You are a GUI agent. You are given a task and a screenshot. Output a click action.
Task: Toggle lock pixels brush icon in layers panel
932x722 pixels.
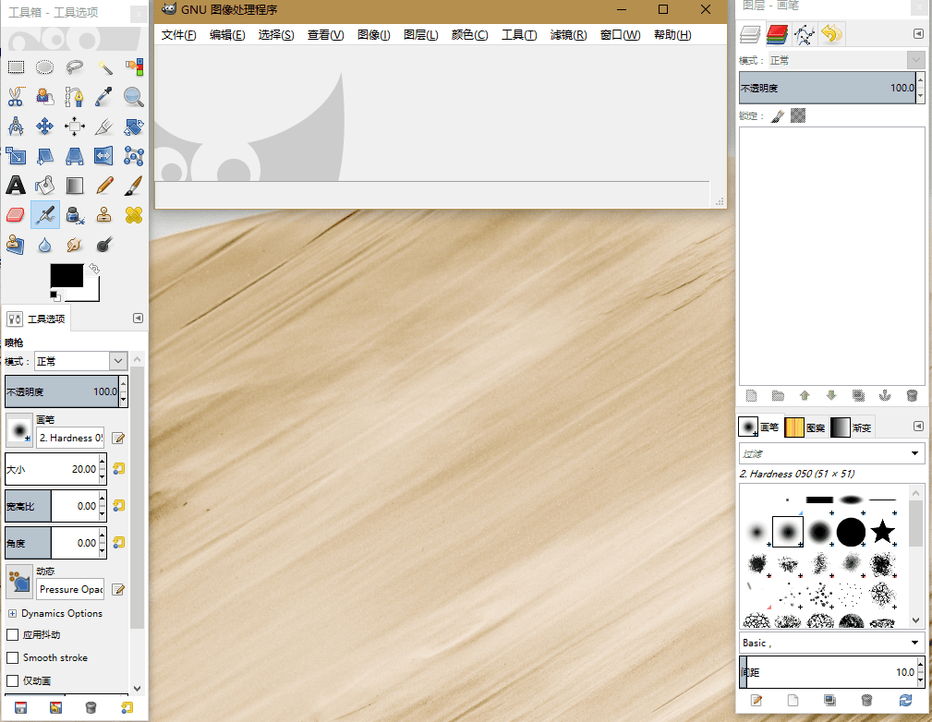pyautogui.click(x=778, y=116)
